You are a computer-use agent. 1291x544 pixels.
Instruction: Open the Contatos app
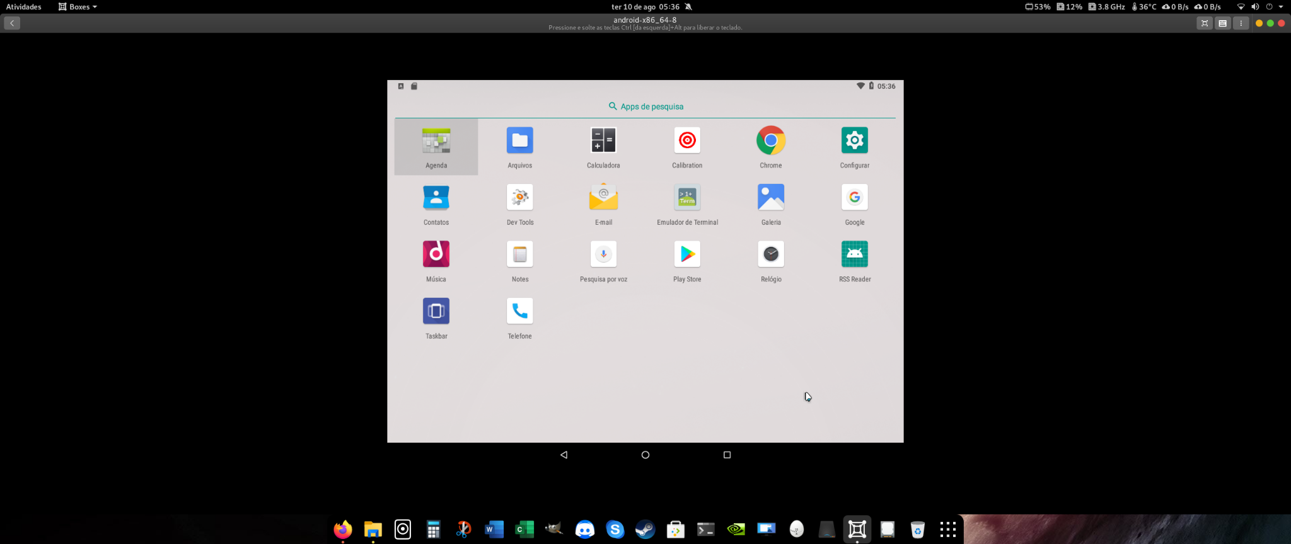click(436, 204)
